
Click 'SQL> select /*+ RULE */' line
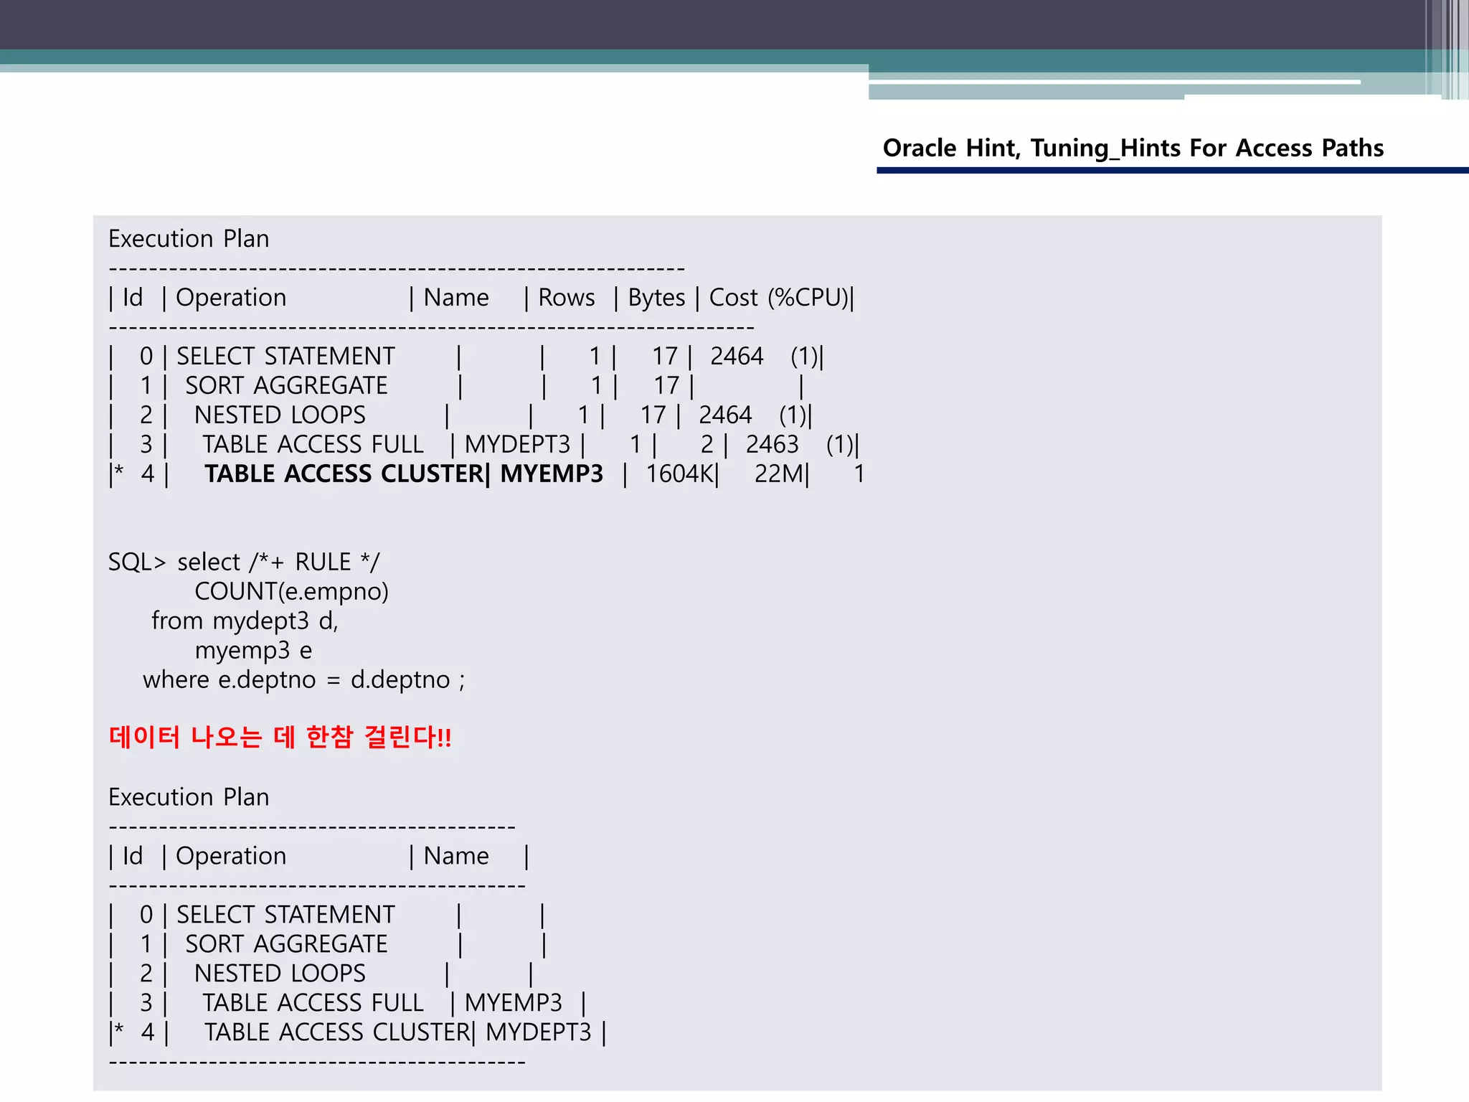coord(244,562)
